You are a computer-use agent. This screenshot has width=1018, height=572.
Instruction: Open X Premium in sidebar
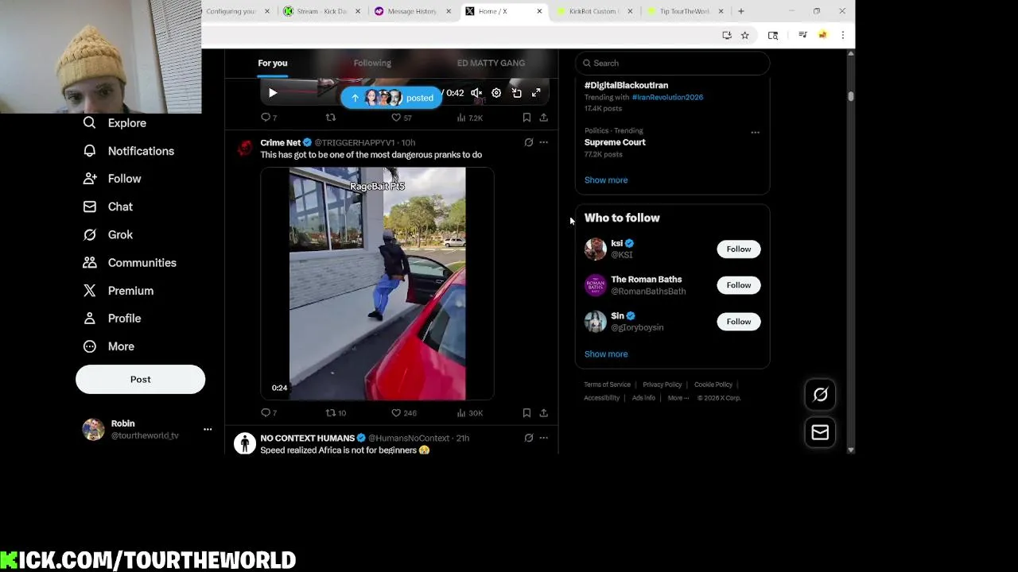pos(119,291)
